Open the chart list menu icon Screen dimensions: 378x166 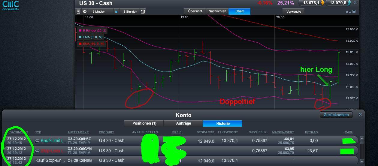[78, 11]
